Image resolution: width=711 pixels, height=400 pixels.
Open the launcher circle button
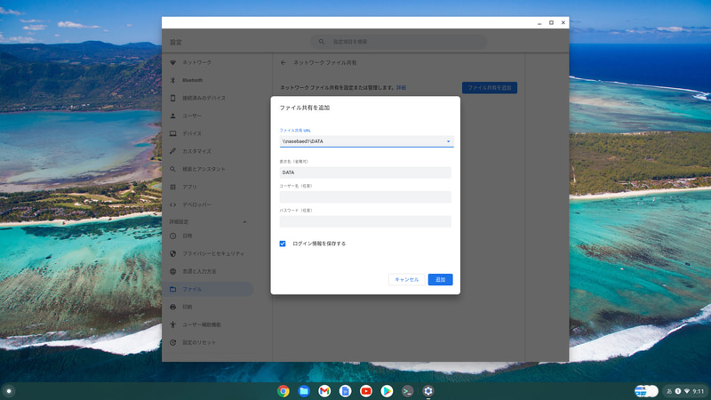click(9, 391)
